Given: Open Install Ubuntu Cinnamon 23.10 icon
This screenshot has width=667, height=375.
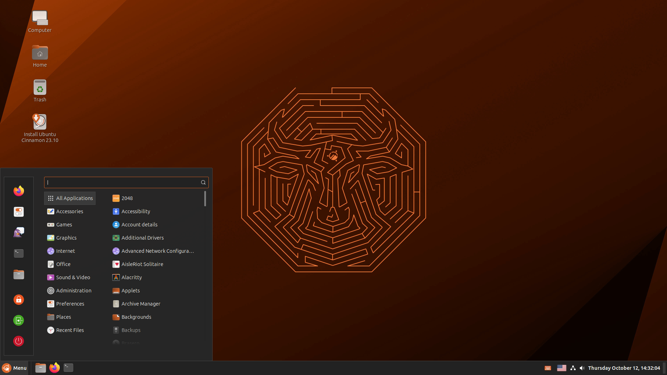Looking at the screenshot, I should coord(40,128).
